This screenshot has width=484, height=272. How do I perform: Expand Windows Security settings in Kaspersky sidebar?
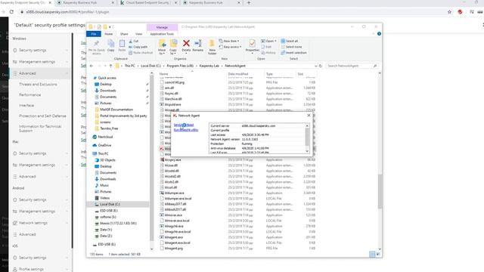(x=40, y=51)
